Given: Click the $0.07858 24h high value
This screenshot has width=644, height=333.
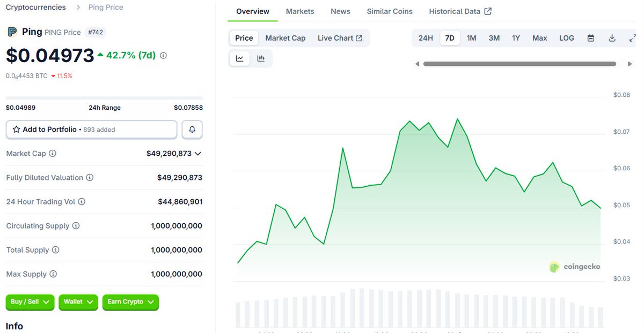Looking at the screenshot, I should tap(188, 108).
